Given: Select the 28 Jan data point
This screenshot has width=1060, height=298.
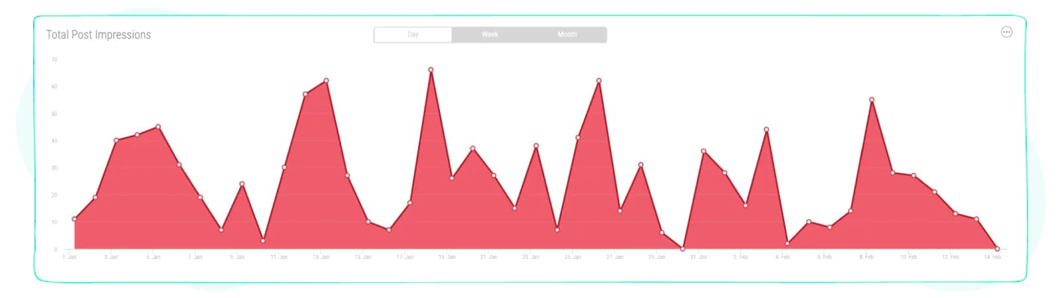Looking at the screenshot, I should click(x=641, y=165).
